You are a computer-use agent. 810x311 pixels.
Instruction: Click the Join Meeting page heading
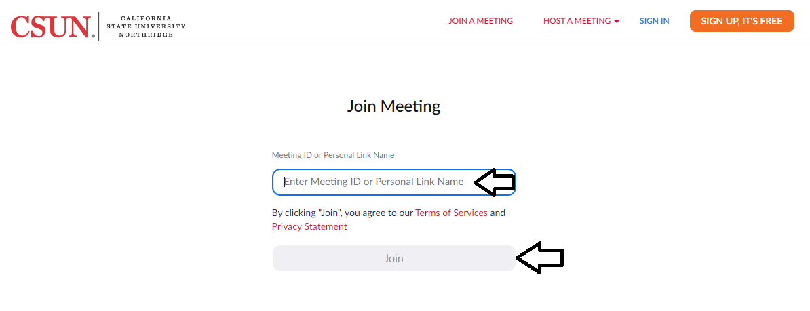[x=393, y=106]
